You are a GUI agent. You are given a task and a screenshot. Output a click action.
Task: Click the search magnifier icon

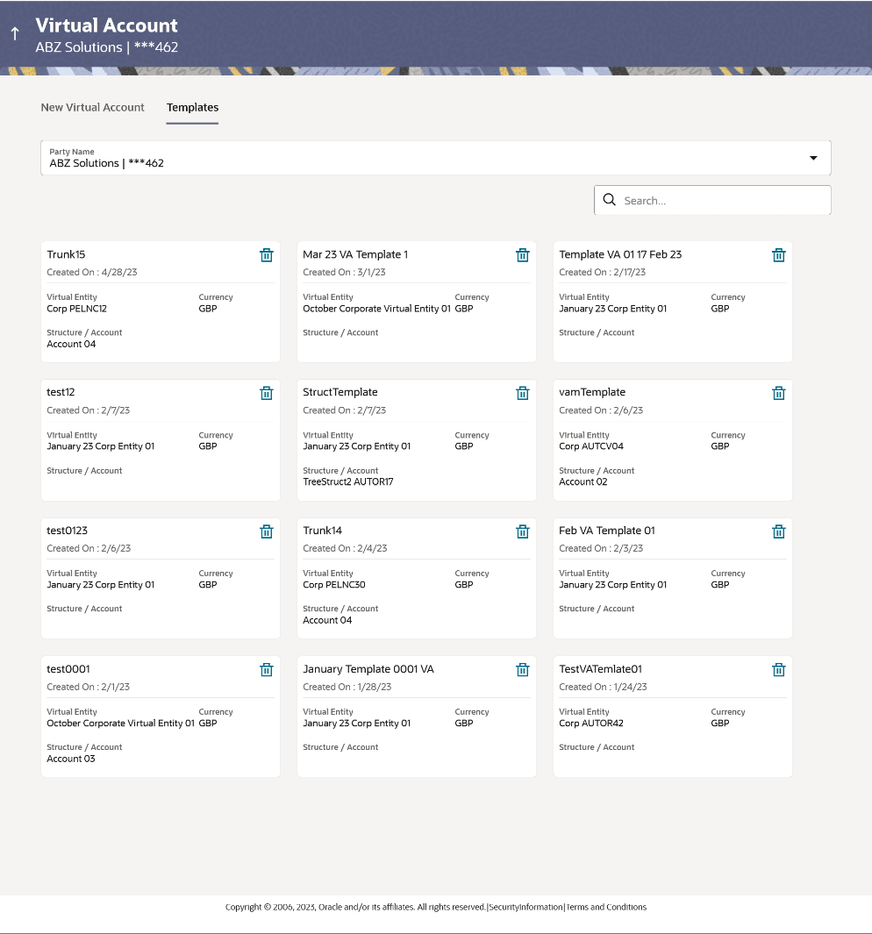tap(609, 200)
